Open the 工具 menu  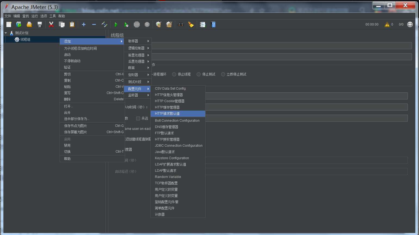pos(52,16)
